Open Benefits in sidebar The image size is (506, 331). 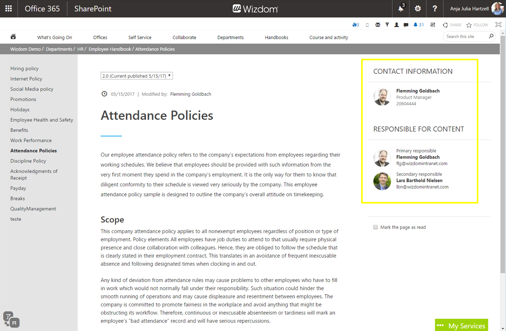[x=19, y=130]
